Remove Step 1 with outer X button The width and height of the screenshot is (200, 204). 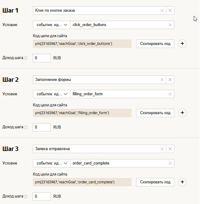[170, 10]
